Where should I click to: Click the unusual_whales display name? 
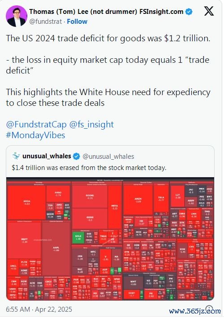[x=47, y=156]
